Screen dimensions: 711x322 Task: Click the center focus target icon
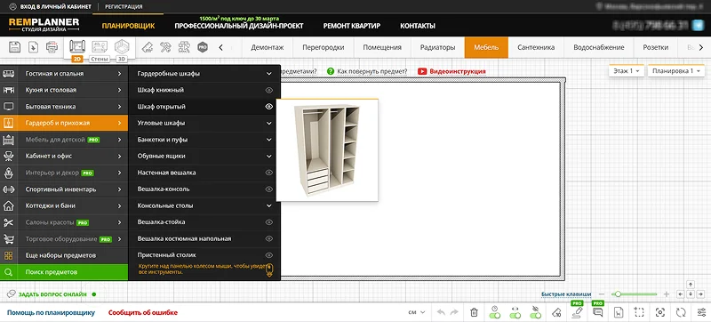[660, 312]
